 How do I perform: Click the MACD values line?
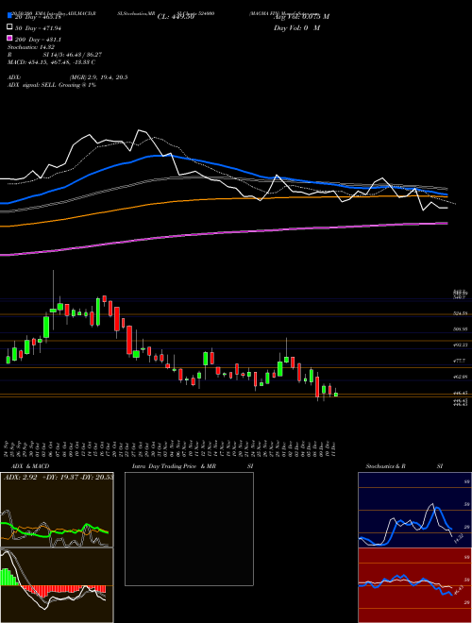pos(51,62)
